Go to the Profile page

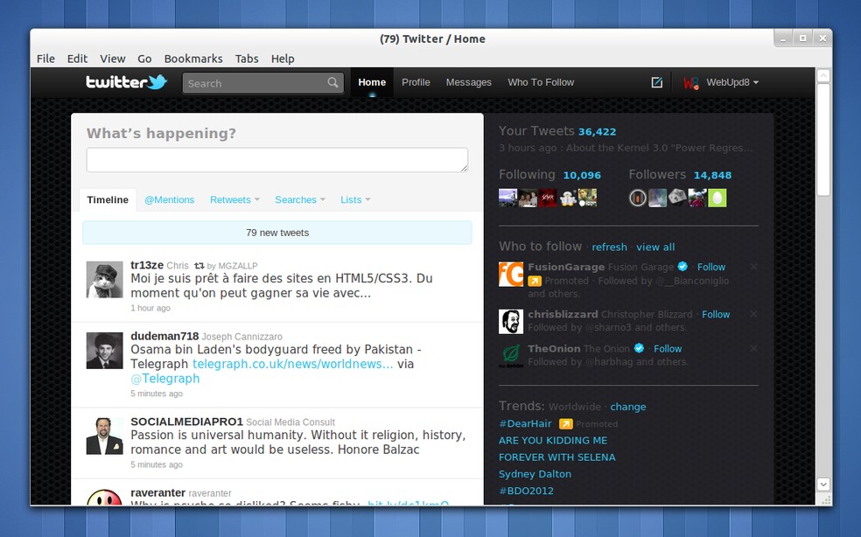416,82
